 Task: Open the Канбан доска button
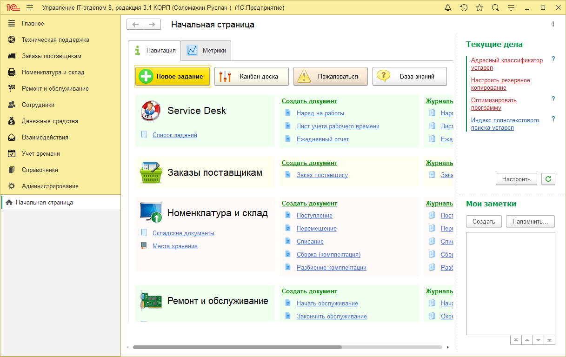tap(251, 76)
